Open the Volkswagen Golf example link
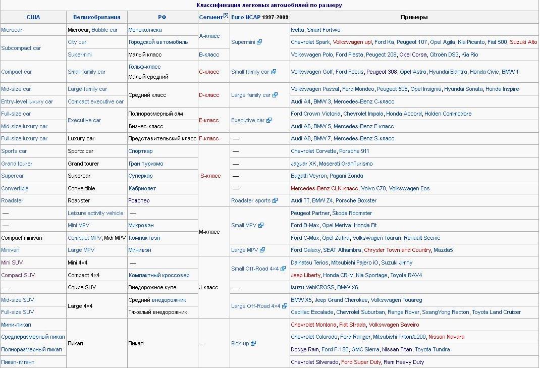 312,72
